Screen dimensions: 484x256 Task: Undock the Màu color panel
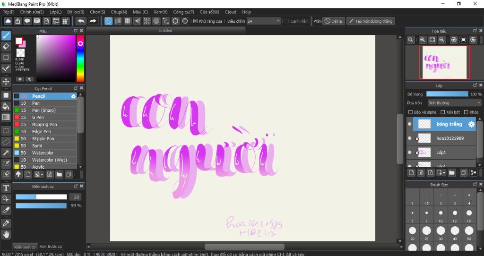pyautogui.click(x=76, y=31)
